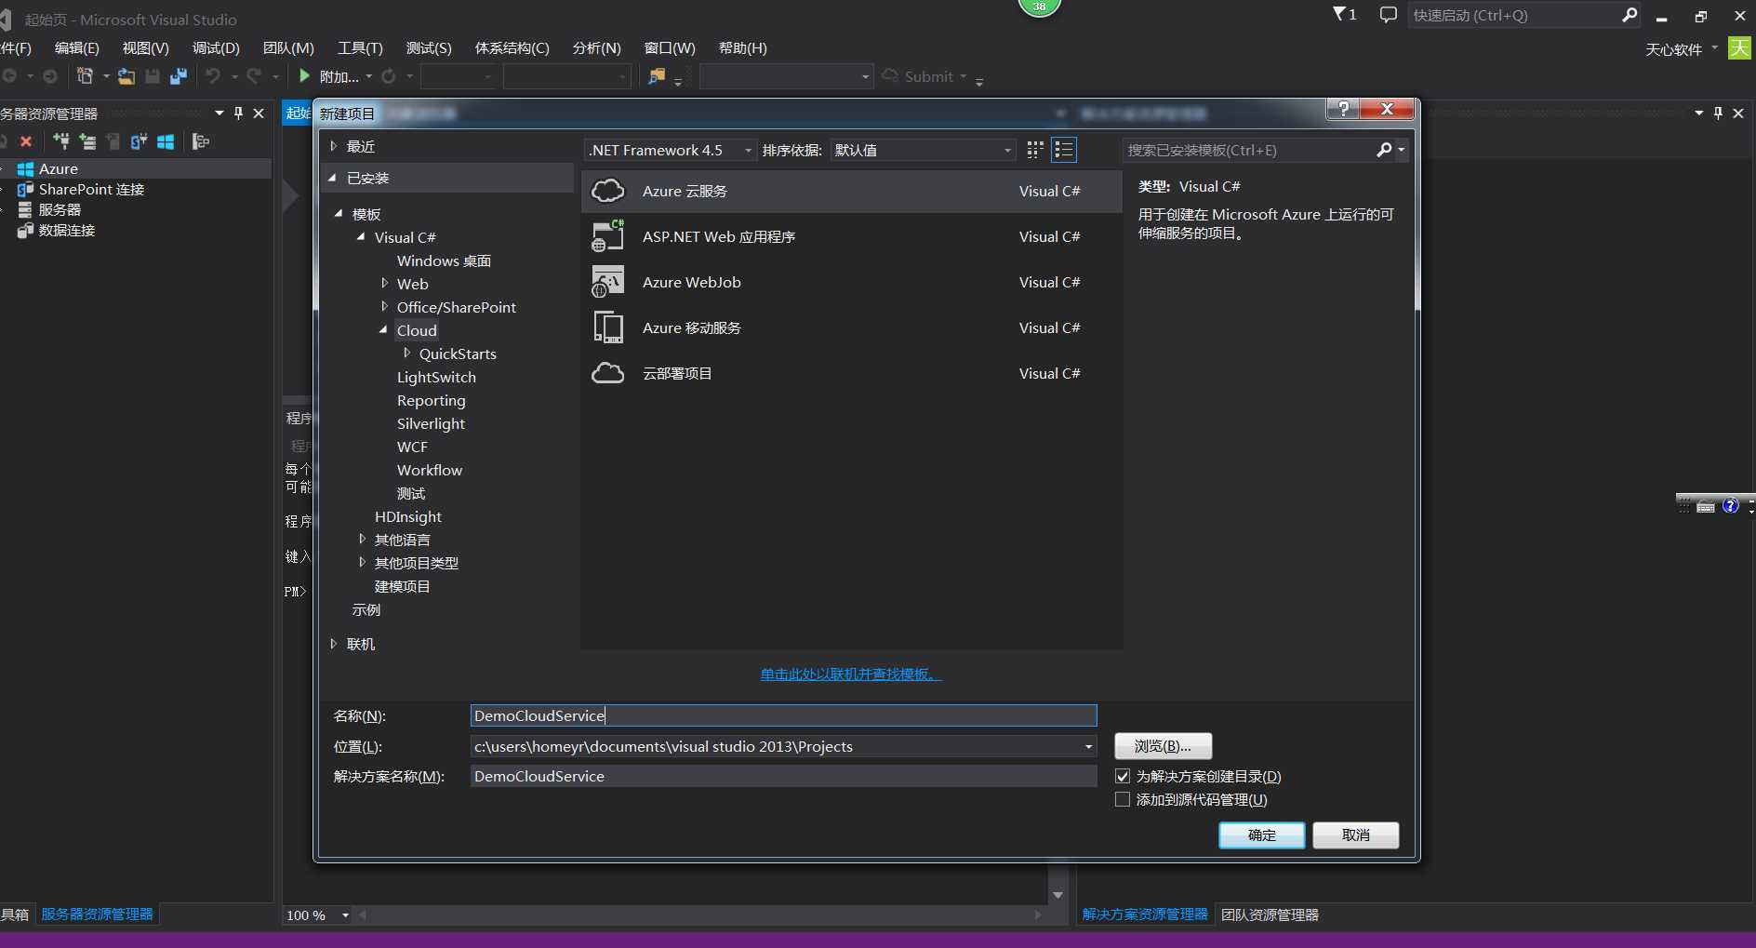Switch template list to medium icons view
Image resolution: width=1756 pixels, height=948 pixels.
point(1064,150)
